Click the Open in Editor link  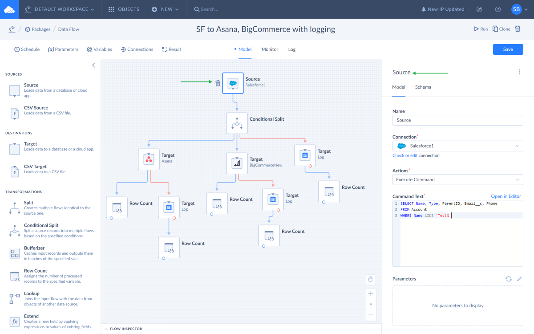[506, 196]
